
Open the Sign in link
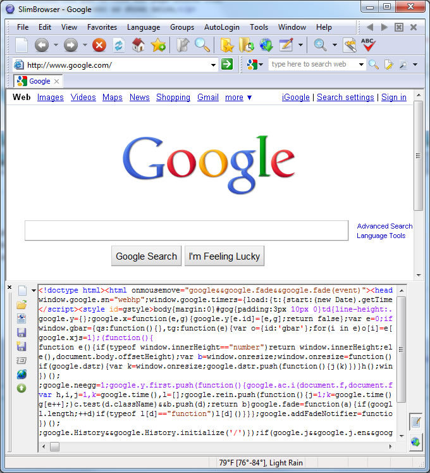click(x=394, y=97)
